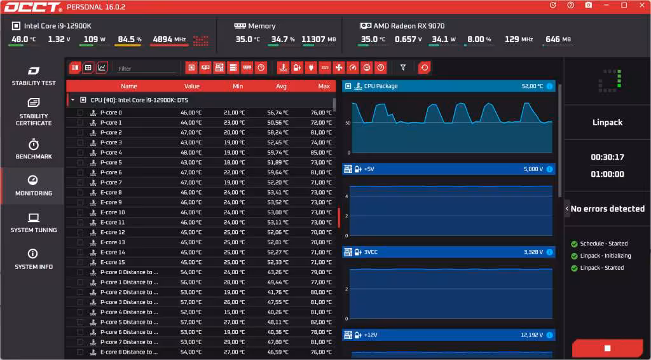The image size is (651, 360).
Task: Toggle the power plug sensor filter
Action: (x=311, y=67)
